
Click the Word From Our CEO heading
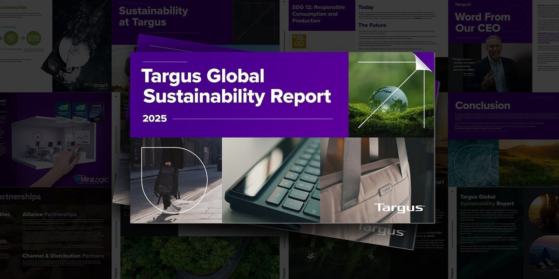[x=482, y=22]
